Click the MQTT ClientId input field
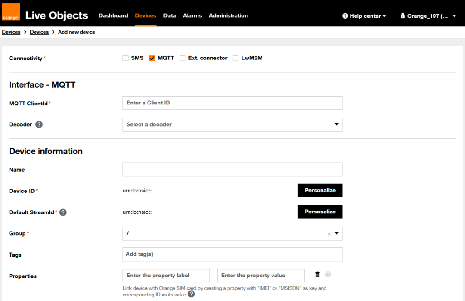 tap(232, 103)
